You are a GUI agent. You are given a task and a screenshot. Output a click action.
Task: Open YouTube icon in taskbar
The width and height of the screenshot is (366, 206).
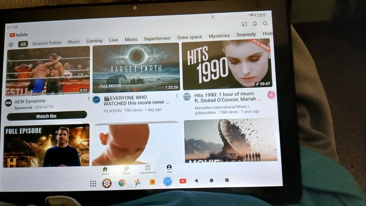(183, 181)
